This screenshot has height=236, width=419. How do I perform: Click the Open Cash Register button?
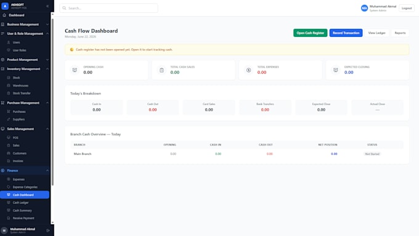point(310,33)
